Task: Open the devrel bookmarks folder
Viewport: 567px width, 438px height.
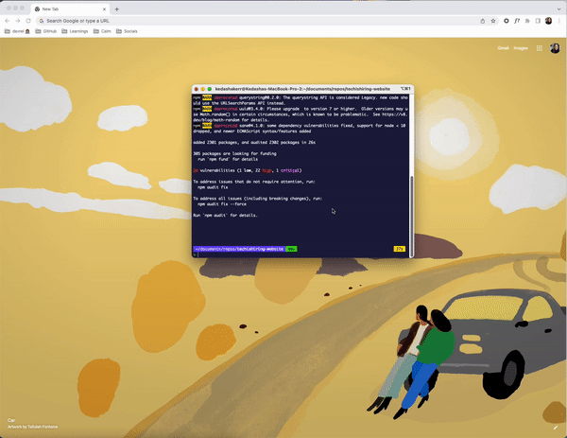Action: 17,31
